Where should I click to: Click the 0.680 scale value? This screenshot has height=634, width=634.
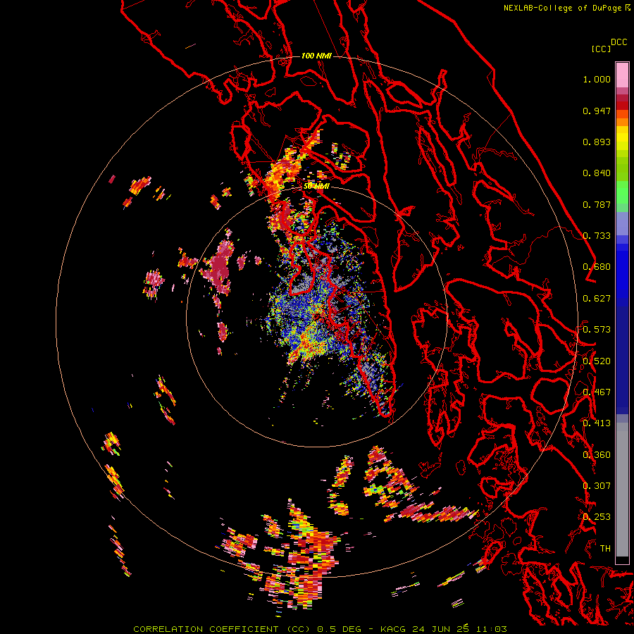click(x=597, y=267)
